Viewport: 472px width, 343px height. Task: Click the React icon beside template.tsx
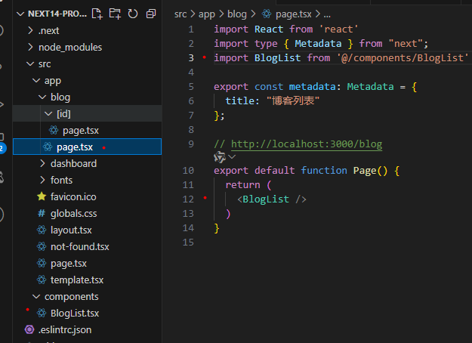click(42, 280)
